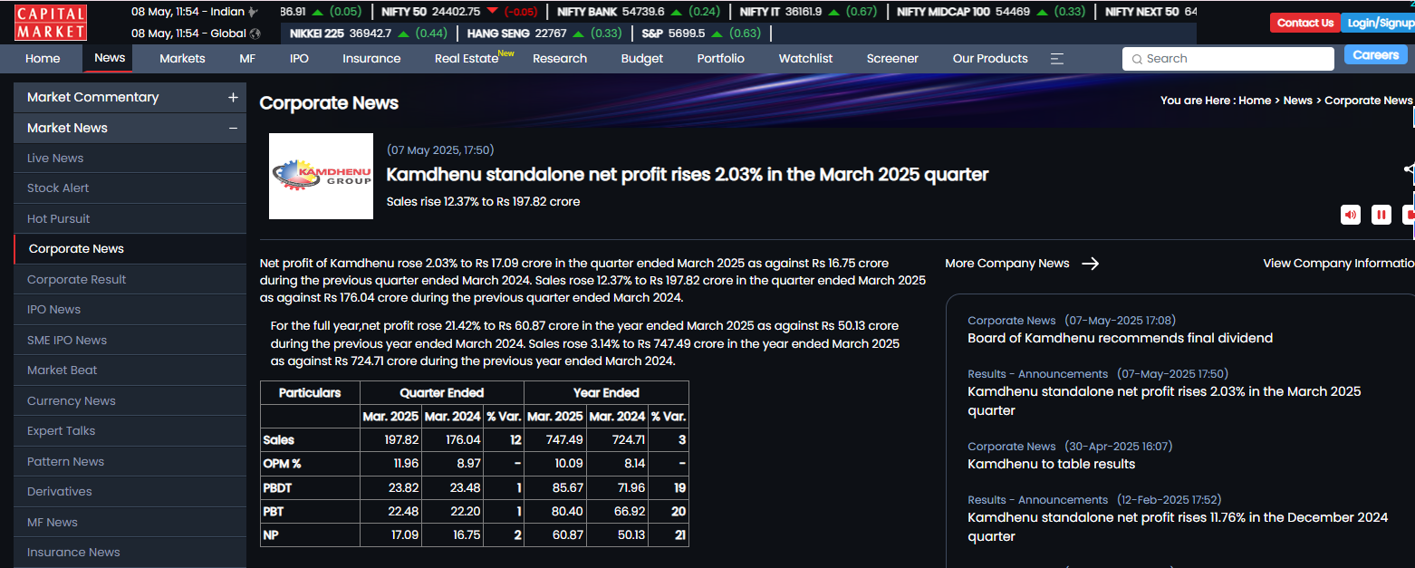
Task: Open the Home menu item
Action: click(43, 59)
